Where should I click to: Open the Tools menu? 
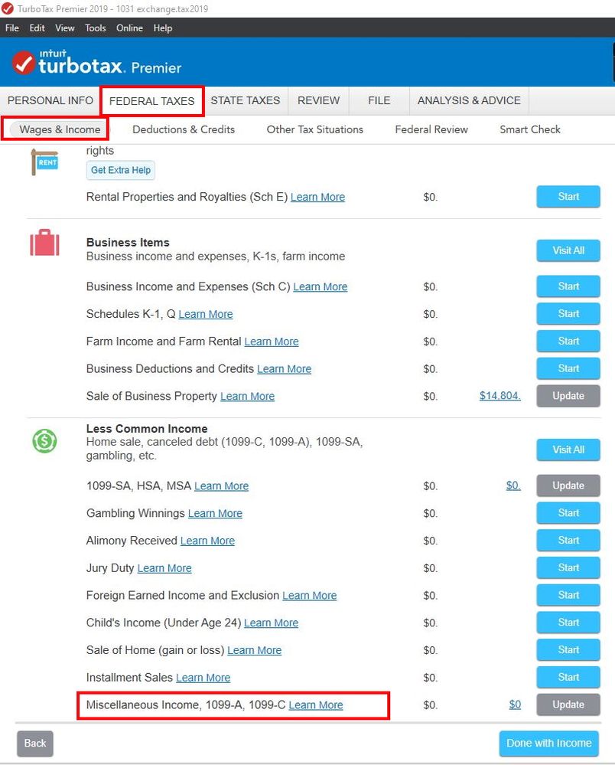coord(96,28)
